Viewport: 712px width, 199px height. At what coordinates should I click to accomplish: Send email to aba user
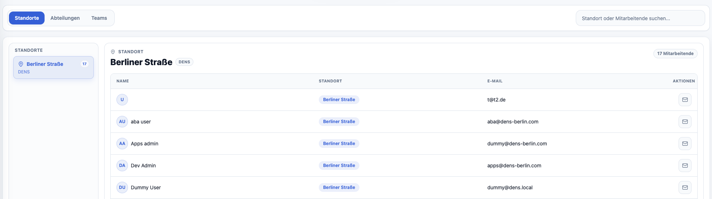pyautogui.click(x=685, y=122)
